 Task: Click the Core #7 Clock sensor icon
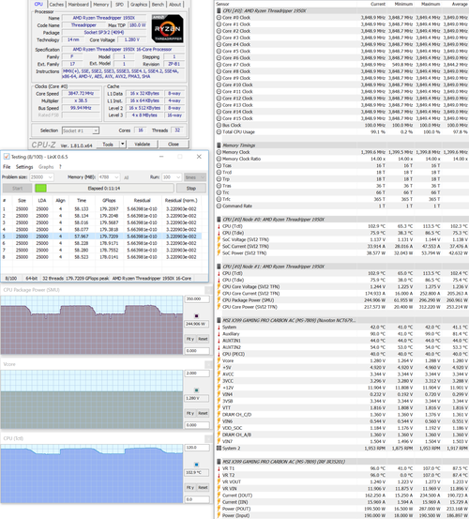tap(219, 65)
